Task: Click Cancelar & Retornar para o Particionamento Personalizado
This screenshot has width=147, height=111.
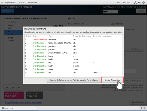Action: tap(74, 80)
